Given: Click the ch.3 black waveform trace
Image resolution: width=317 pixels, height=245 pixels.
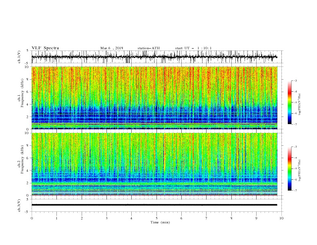Looking at the screenshot, I should [154, 205].
